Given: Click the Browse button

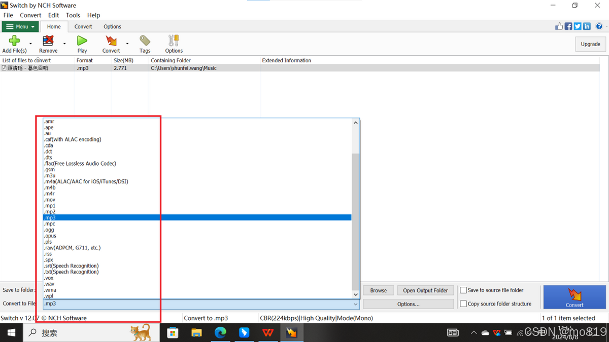Looking at the screenshot, I should coord(378,290).
